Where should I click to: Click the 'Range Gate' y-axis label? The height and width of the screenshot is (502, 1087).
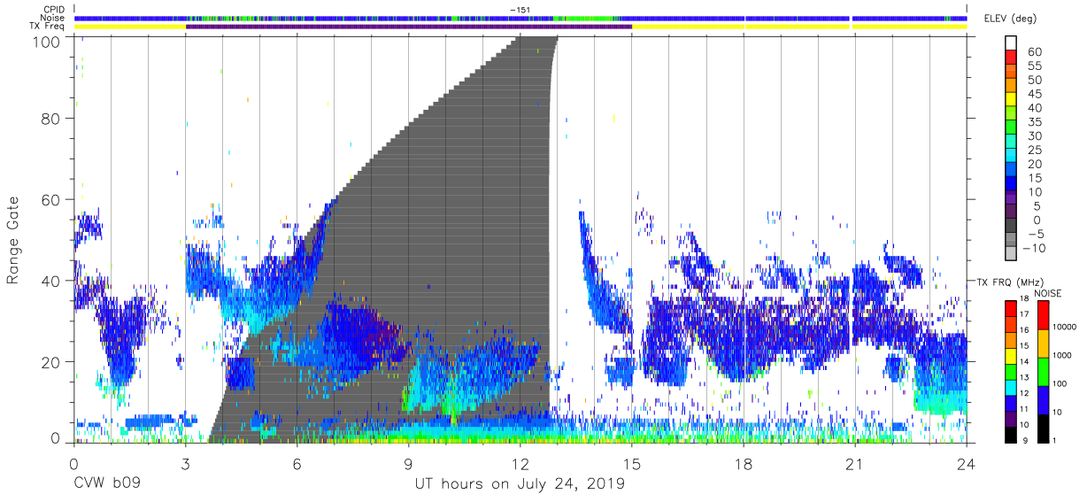(x=13, y=241)
